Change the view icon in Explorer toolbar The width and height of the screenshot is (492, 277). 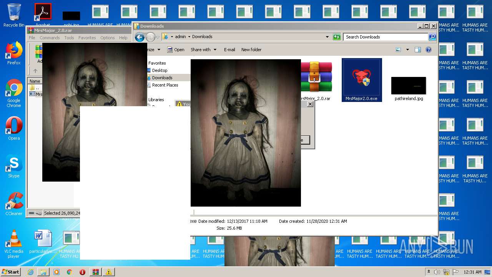click(398, 50)
